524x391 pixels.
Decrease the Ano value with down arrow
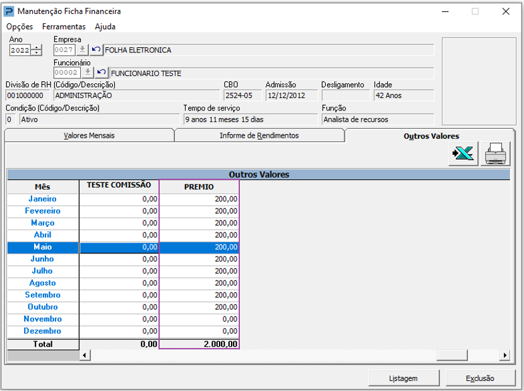click(x=37, y=53)
